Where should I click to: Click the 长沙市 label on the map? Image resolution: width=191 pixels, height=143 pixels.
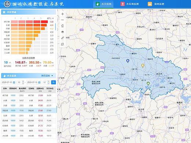click(x=141, y=110)
